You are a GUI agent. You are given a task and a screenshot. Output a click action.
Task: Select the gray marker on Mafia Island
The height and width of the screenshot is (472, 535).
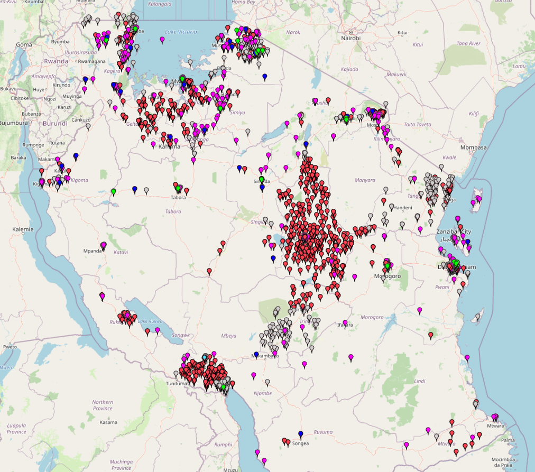coord(478,317)
